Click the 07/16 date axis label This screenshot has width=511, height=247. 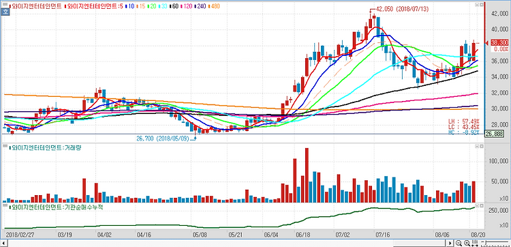pos(383,234)
